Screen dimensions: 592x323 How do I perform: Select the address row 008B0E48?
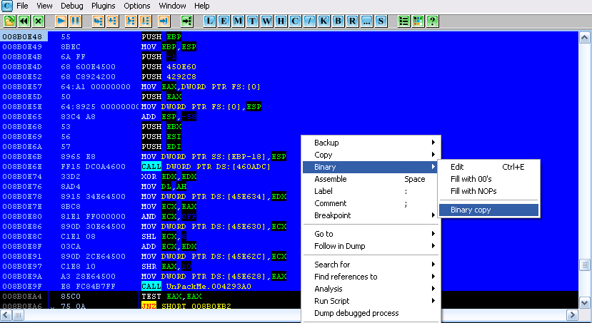pos(24,36)
